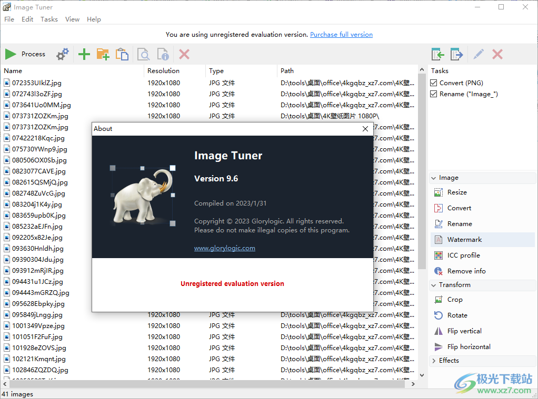The width and height of the screenshot is (538, 399).
Task: Show image info with the page info icon
Action: tap(163, 54)
